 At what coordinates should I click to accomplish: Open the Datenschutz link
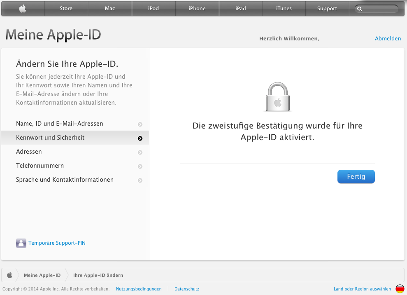187,289
